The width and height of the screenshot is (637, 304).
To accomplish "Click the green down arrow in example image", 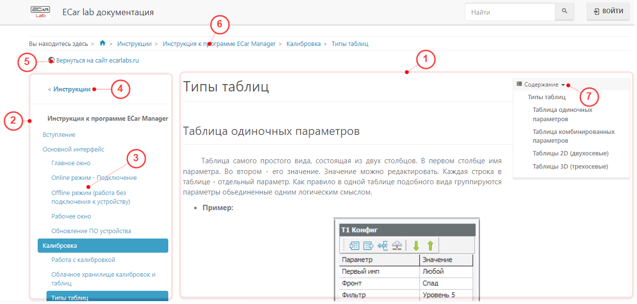I will coord(416,245).
